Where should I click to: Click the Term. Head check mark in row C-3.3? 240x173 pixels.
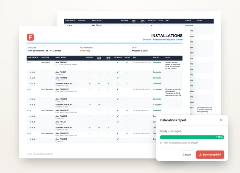pos(108,127)
